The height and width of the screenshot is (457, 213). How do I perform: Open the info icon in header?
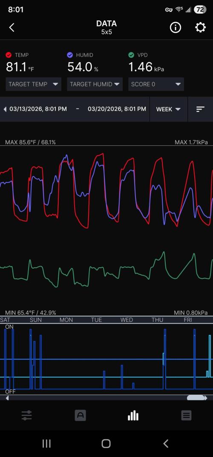click(176, 28)
